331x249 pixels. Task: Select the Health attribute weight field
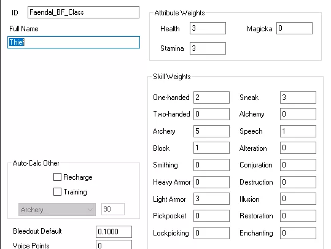click(x=208, y=28)
